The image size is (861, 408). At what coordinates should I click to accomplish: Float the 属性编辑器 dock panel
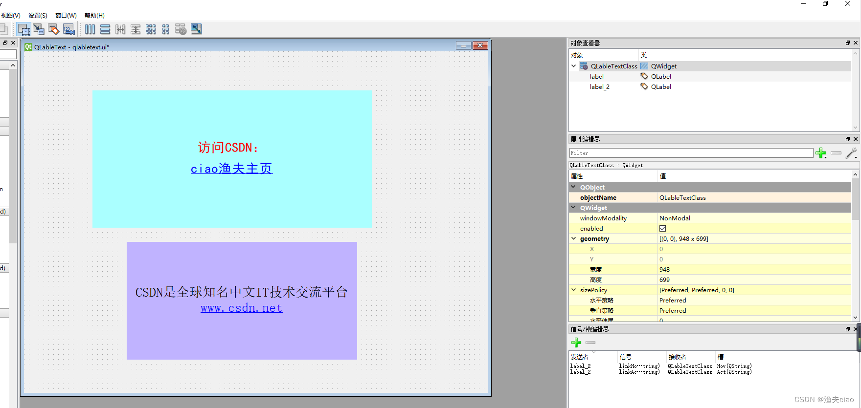pyautogui.click(x=848, y=139)
